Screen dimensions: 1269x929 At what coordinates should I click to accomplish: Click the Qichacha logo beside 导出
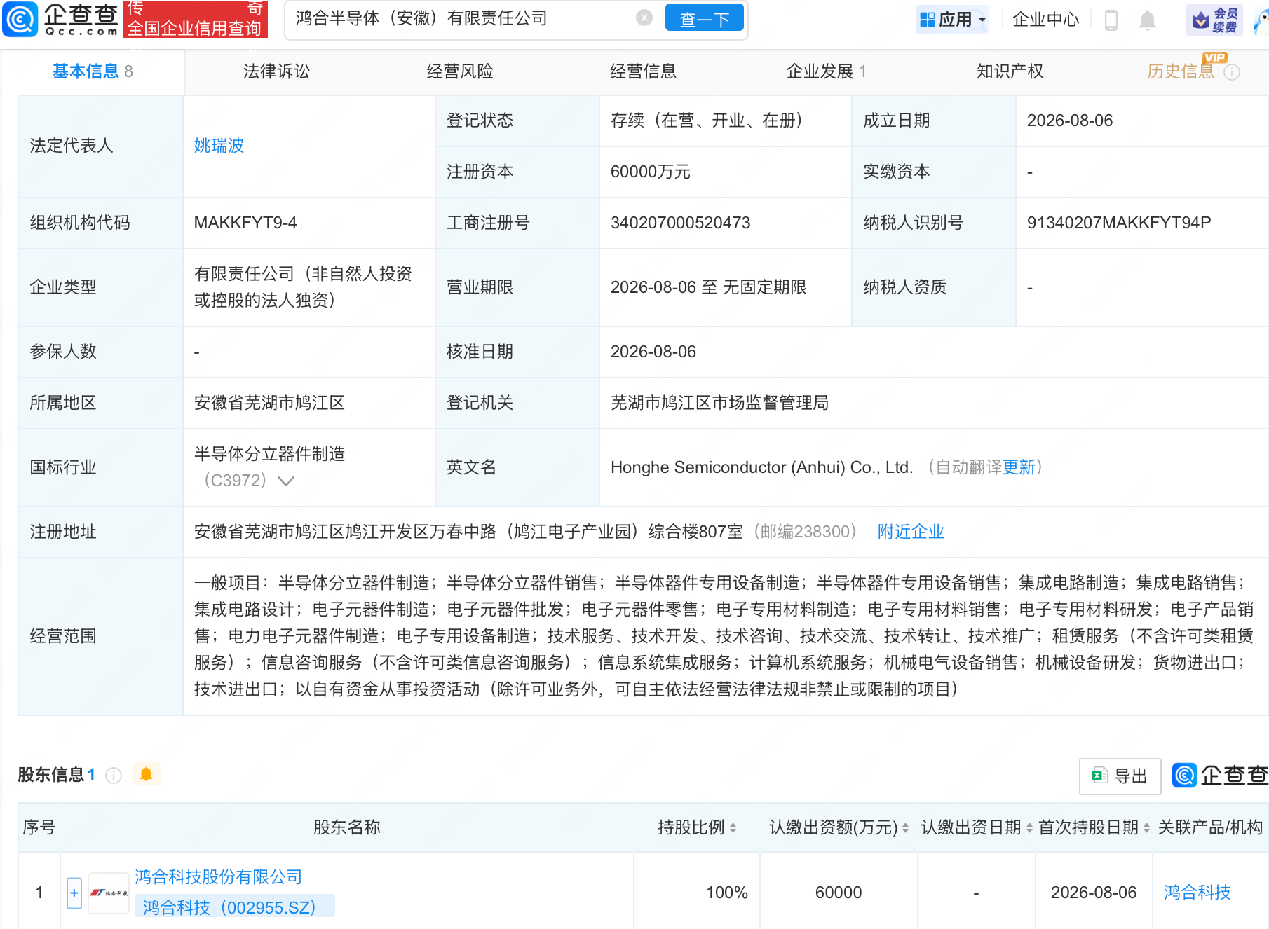point(1220,776)
